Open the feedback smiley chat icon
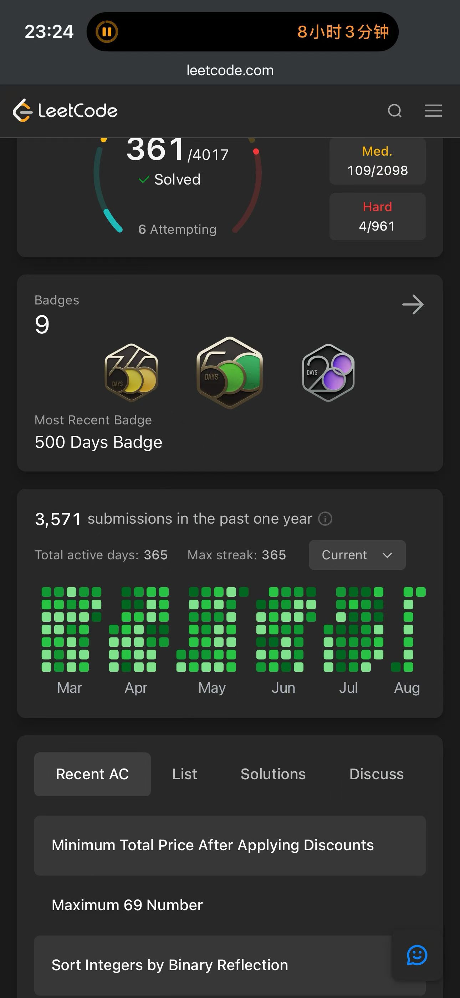This screenshot has height=998, width=460. [417, 955]
